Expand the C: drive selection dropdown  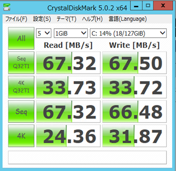(128, 33)
